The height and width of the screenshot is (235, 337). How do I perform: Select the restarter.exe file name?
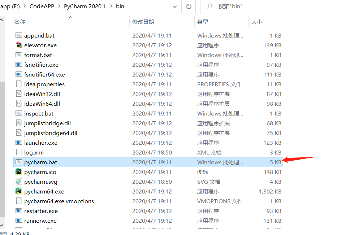coord(41,211)
